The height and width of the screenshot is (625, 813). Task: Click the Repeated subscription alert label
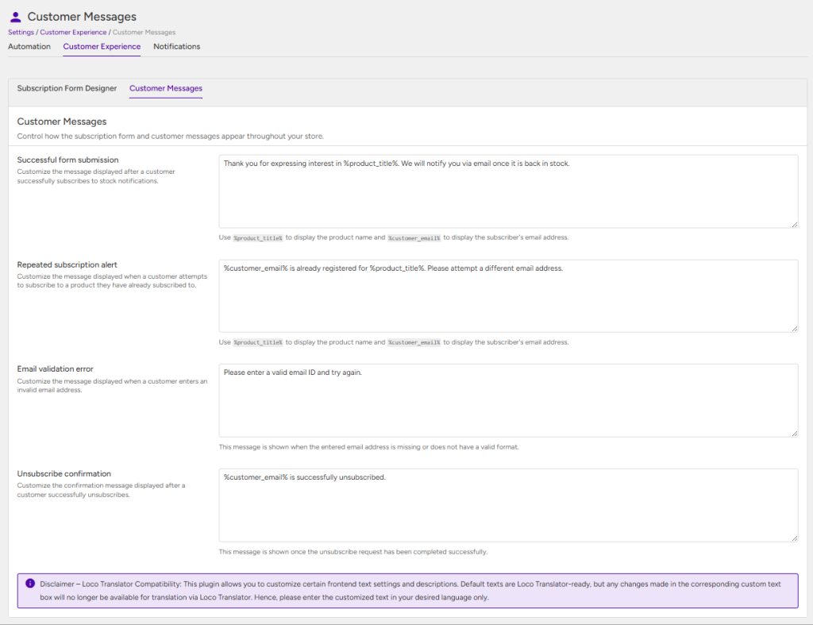tap(67, 264)
